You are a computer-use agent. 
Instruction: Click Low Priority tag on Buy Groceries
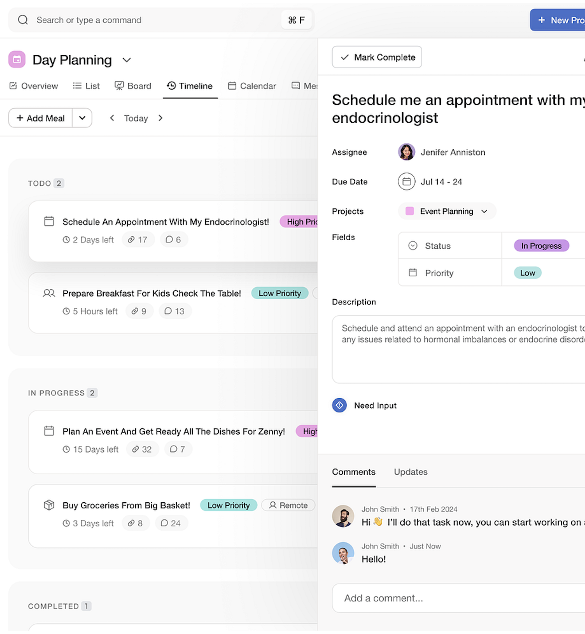(x=229, y=505)
